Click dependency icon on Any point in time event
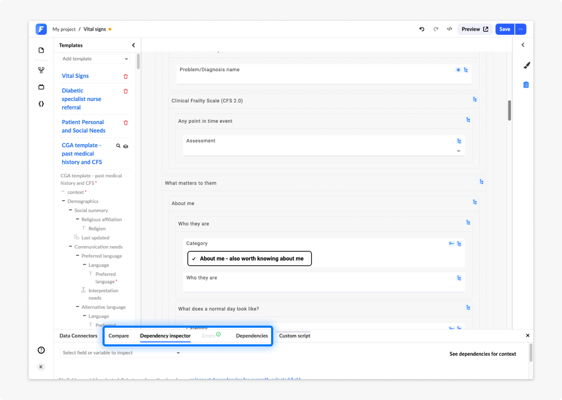This screenshot has height=400, width=562. (x=468, y=120)
